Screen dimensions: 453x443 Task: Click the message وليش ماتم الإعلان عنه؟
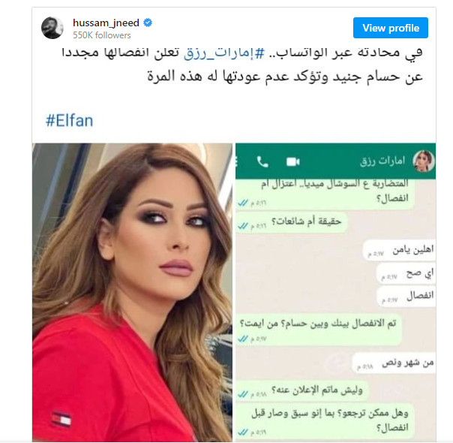pyautogui.click(x=302, y=390)
